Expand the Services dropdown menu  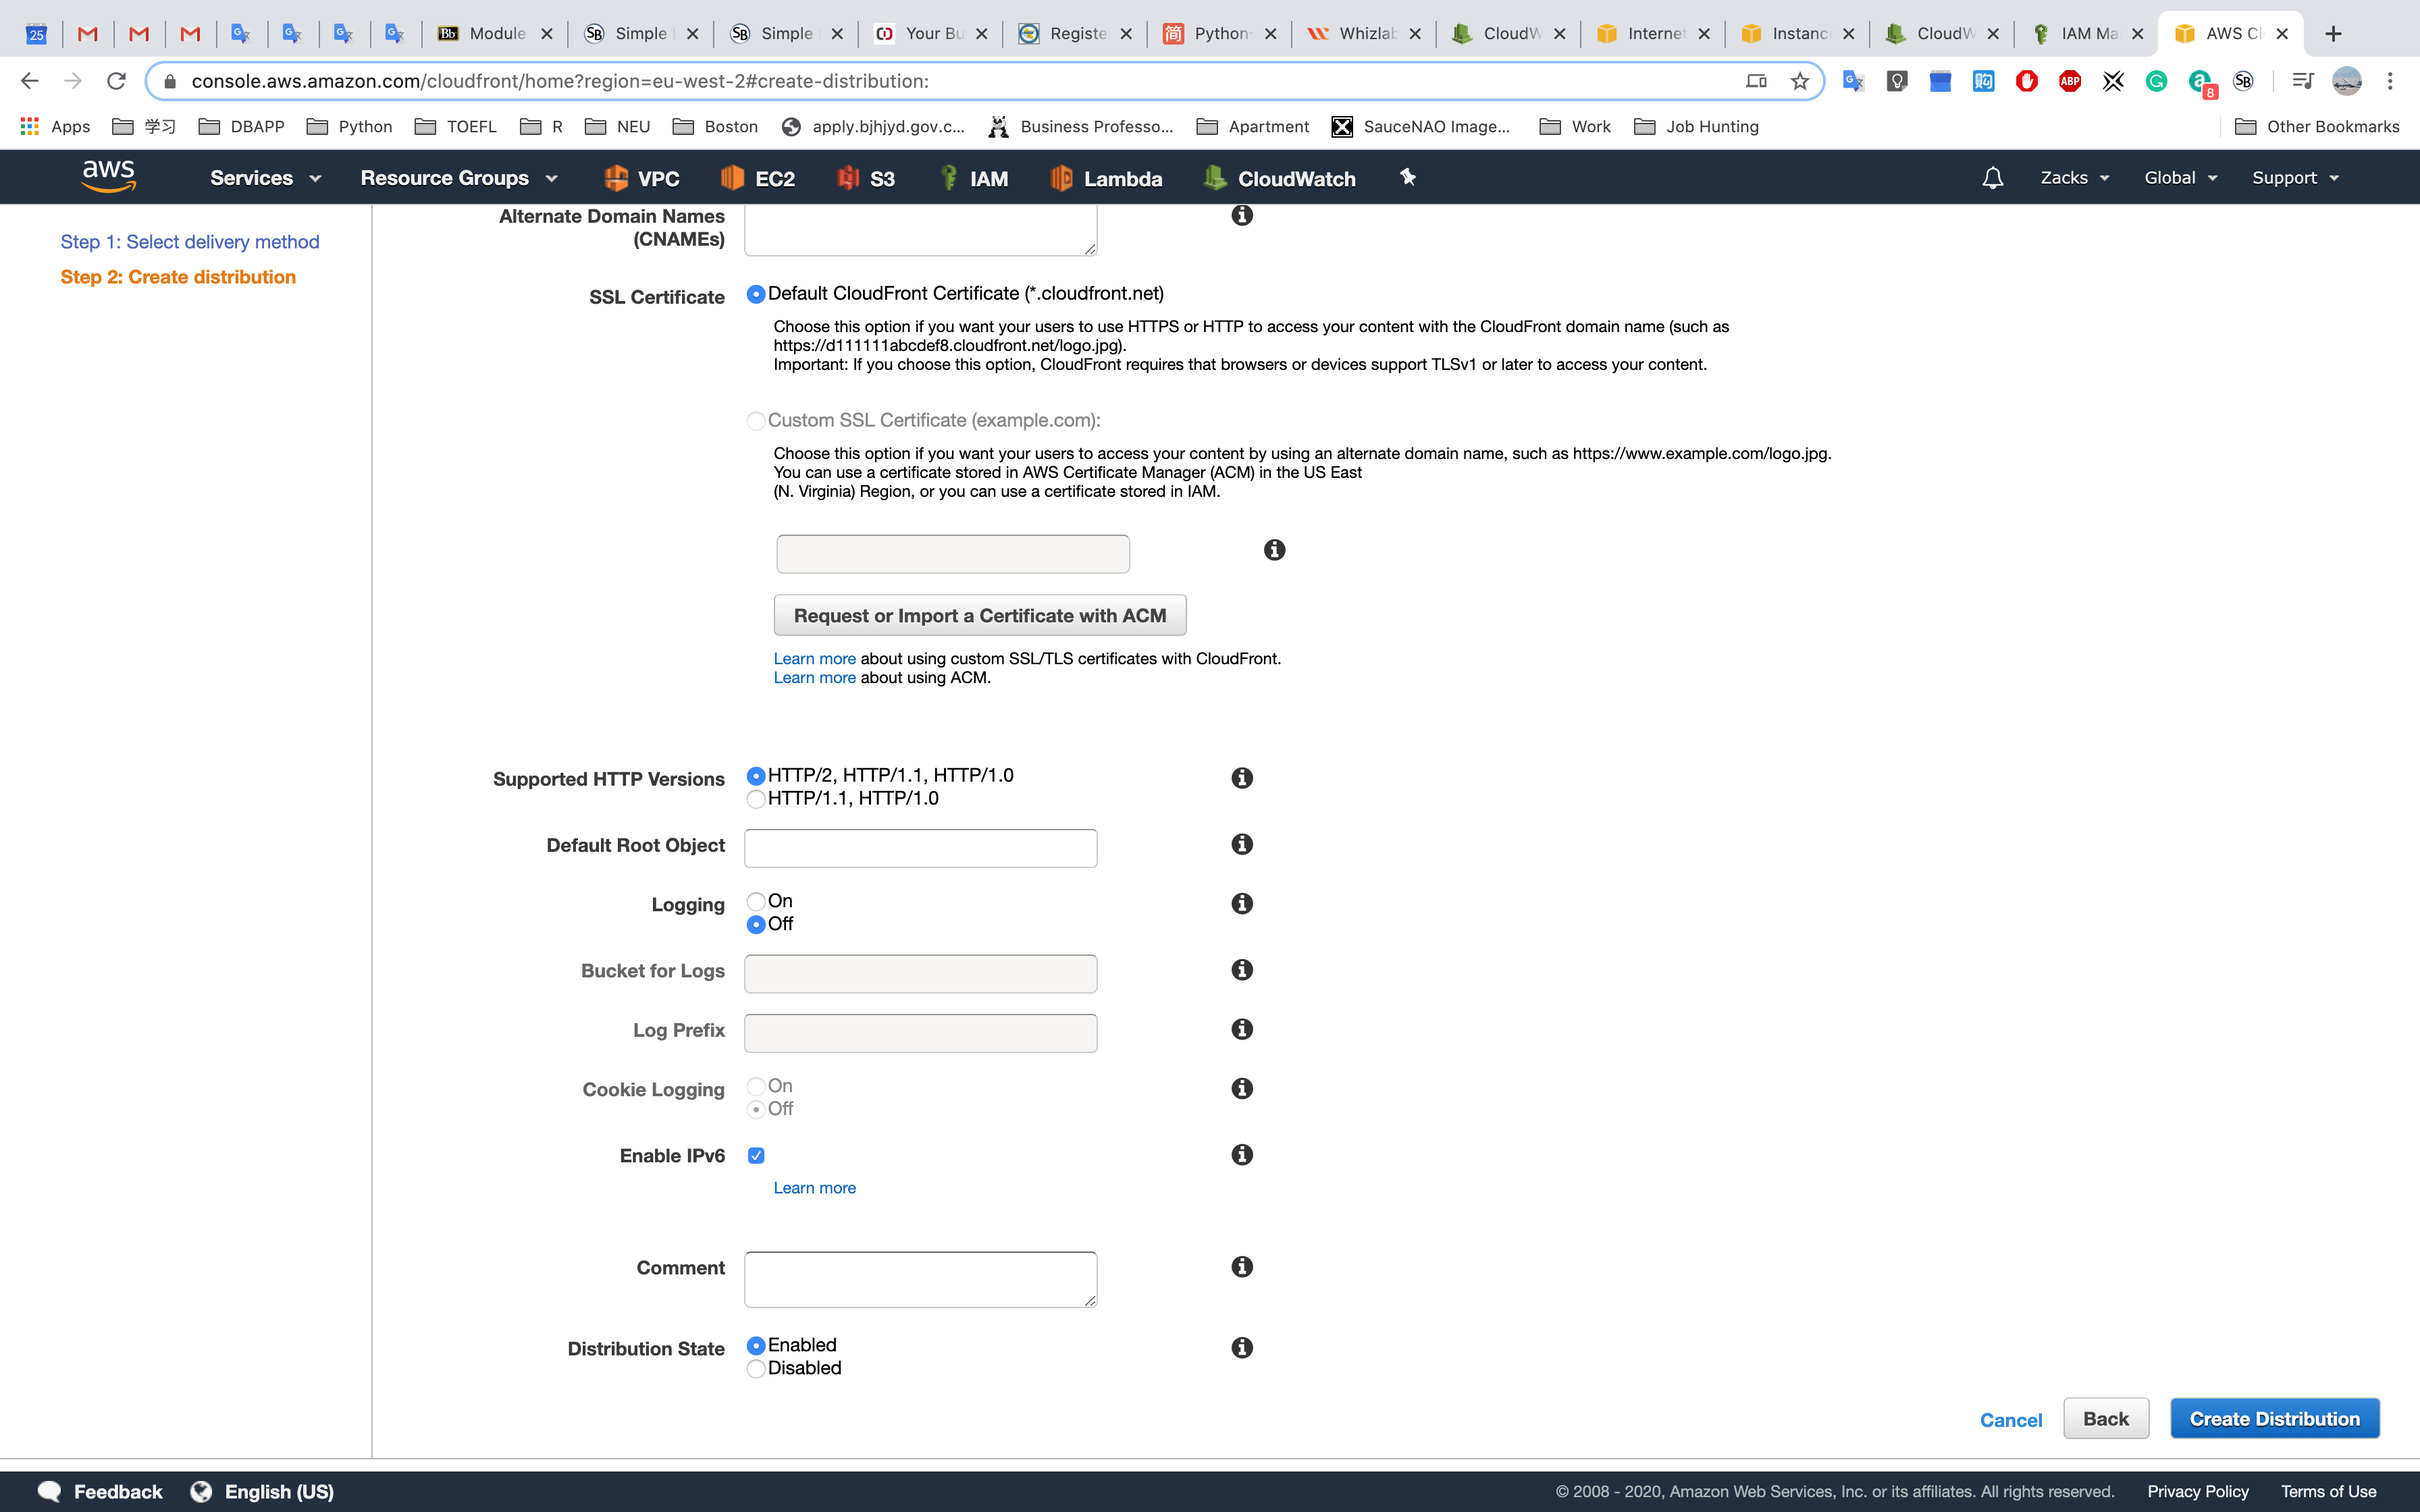point(265,178)
